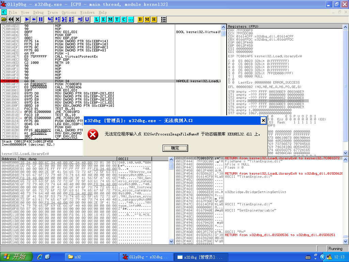Click stack pane scroll-up arrow
This screenshot has height=262, width=349.
[345, 159]
